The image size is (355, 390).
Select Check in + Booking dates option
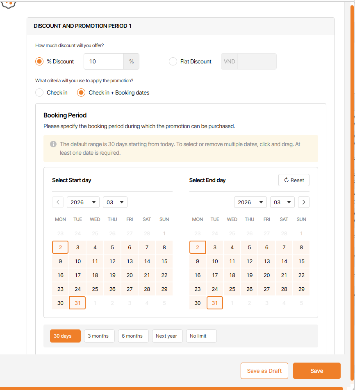81,92
